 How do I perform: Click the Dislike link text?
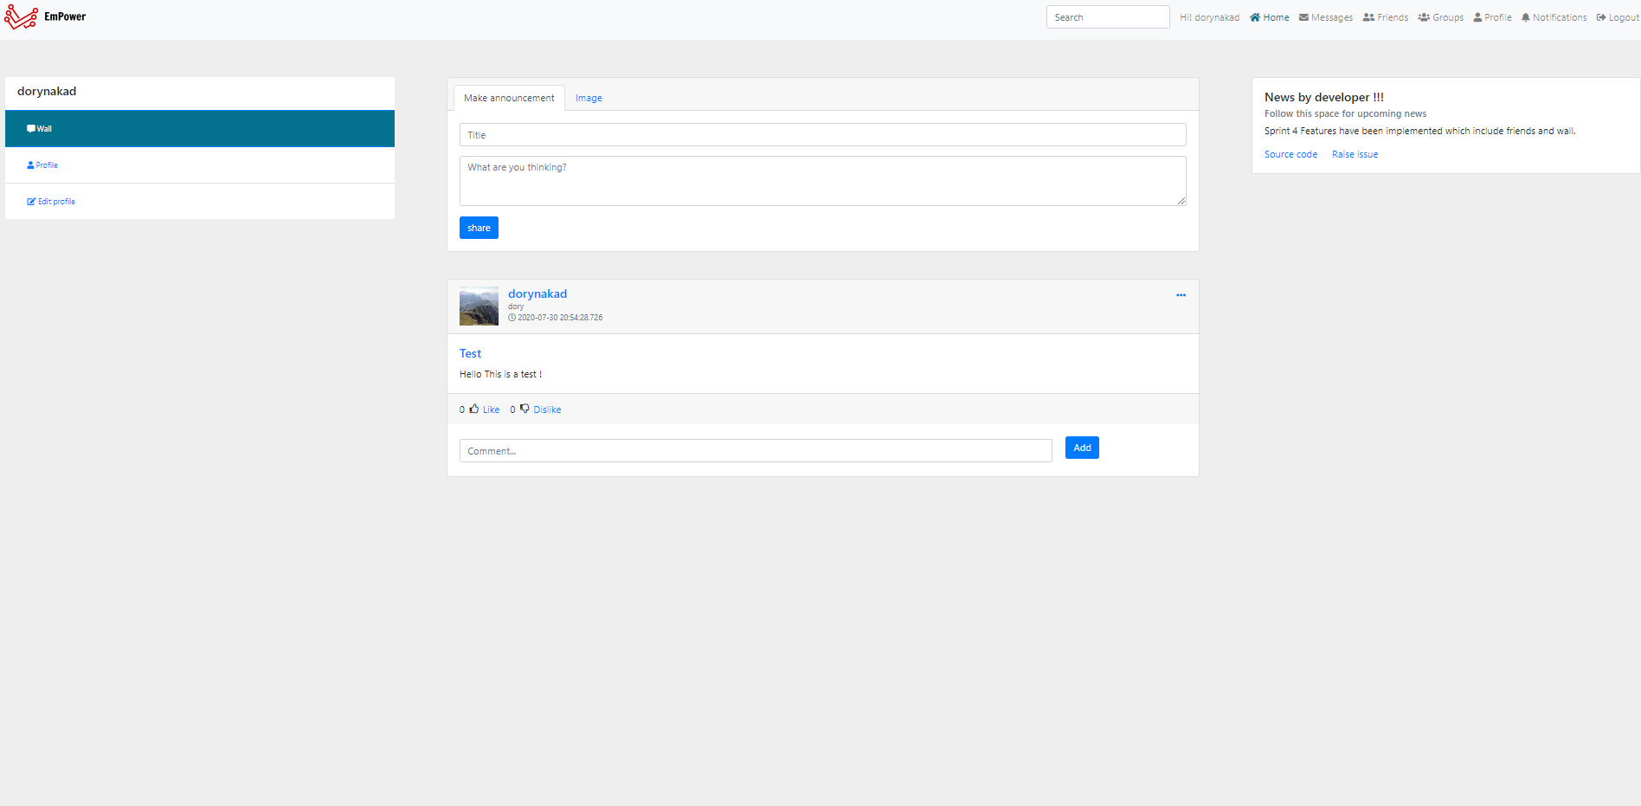click(x=547, y=409)
